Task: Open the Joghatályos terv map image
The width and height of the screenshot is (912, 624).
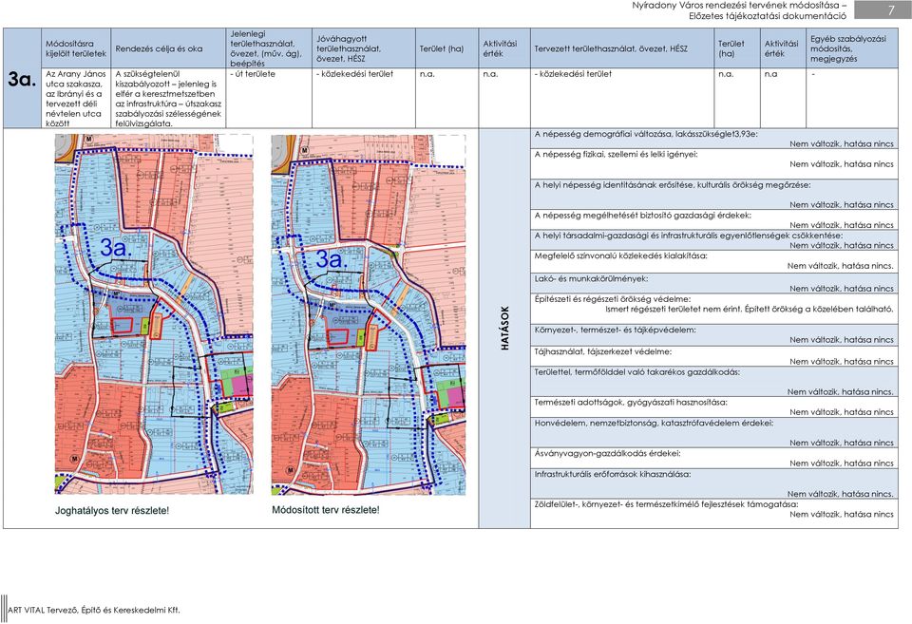Action: tap(154, 314)
